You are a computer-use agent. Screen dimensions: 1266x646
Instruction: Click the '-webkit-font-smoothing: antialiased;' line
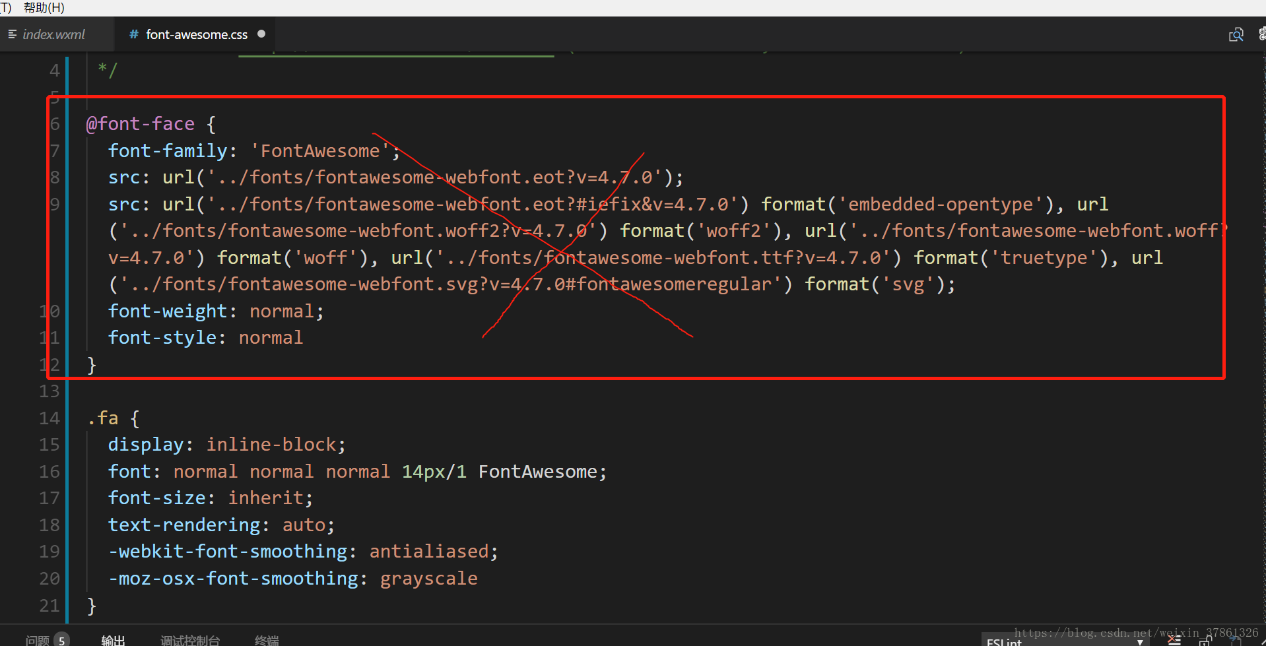click(x=303, y=552)
